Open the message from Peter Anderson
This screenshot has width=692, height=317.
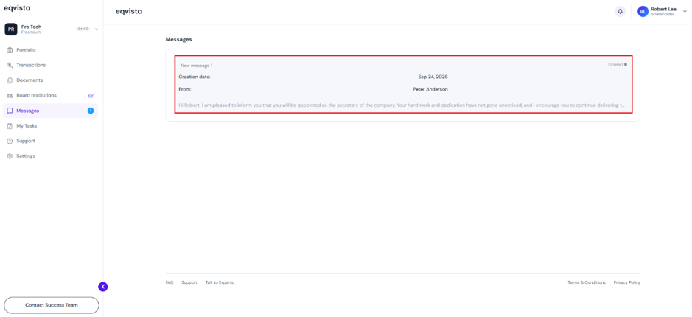pyautogui.click(x=404, y=84)
